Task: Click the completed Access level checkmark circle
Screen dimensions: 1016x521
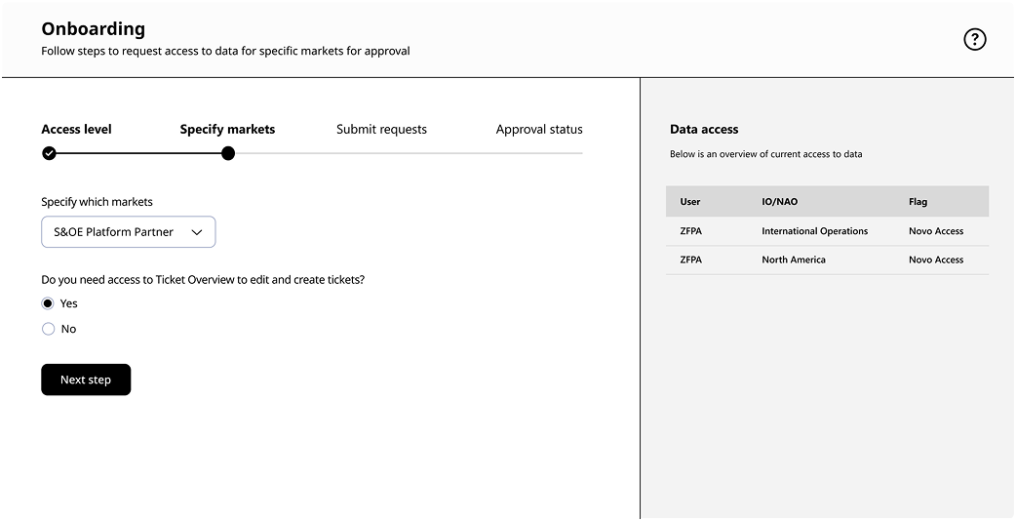Action: tap(49, 153)
